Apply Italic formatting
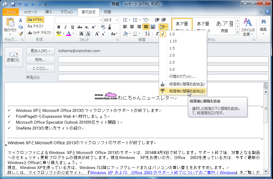 tap(65, 27)
